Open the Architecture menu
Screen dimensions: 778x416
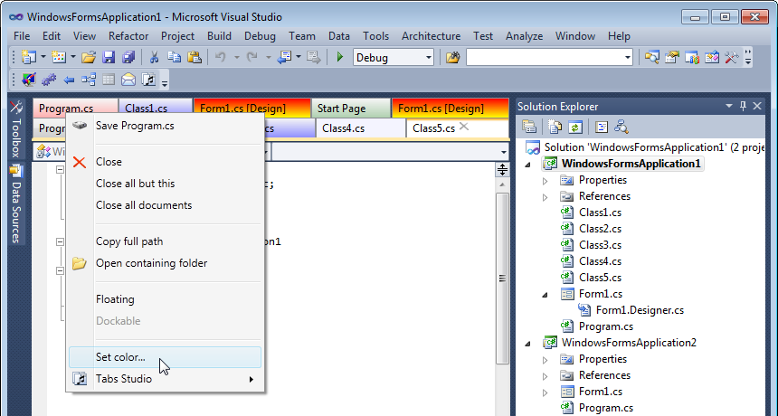click(x=431, y=36)
